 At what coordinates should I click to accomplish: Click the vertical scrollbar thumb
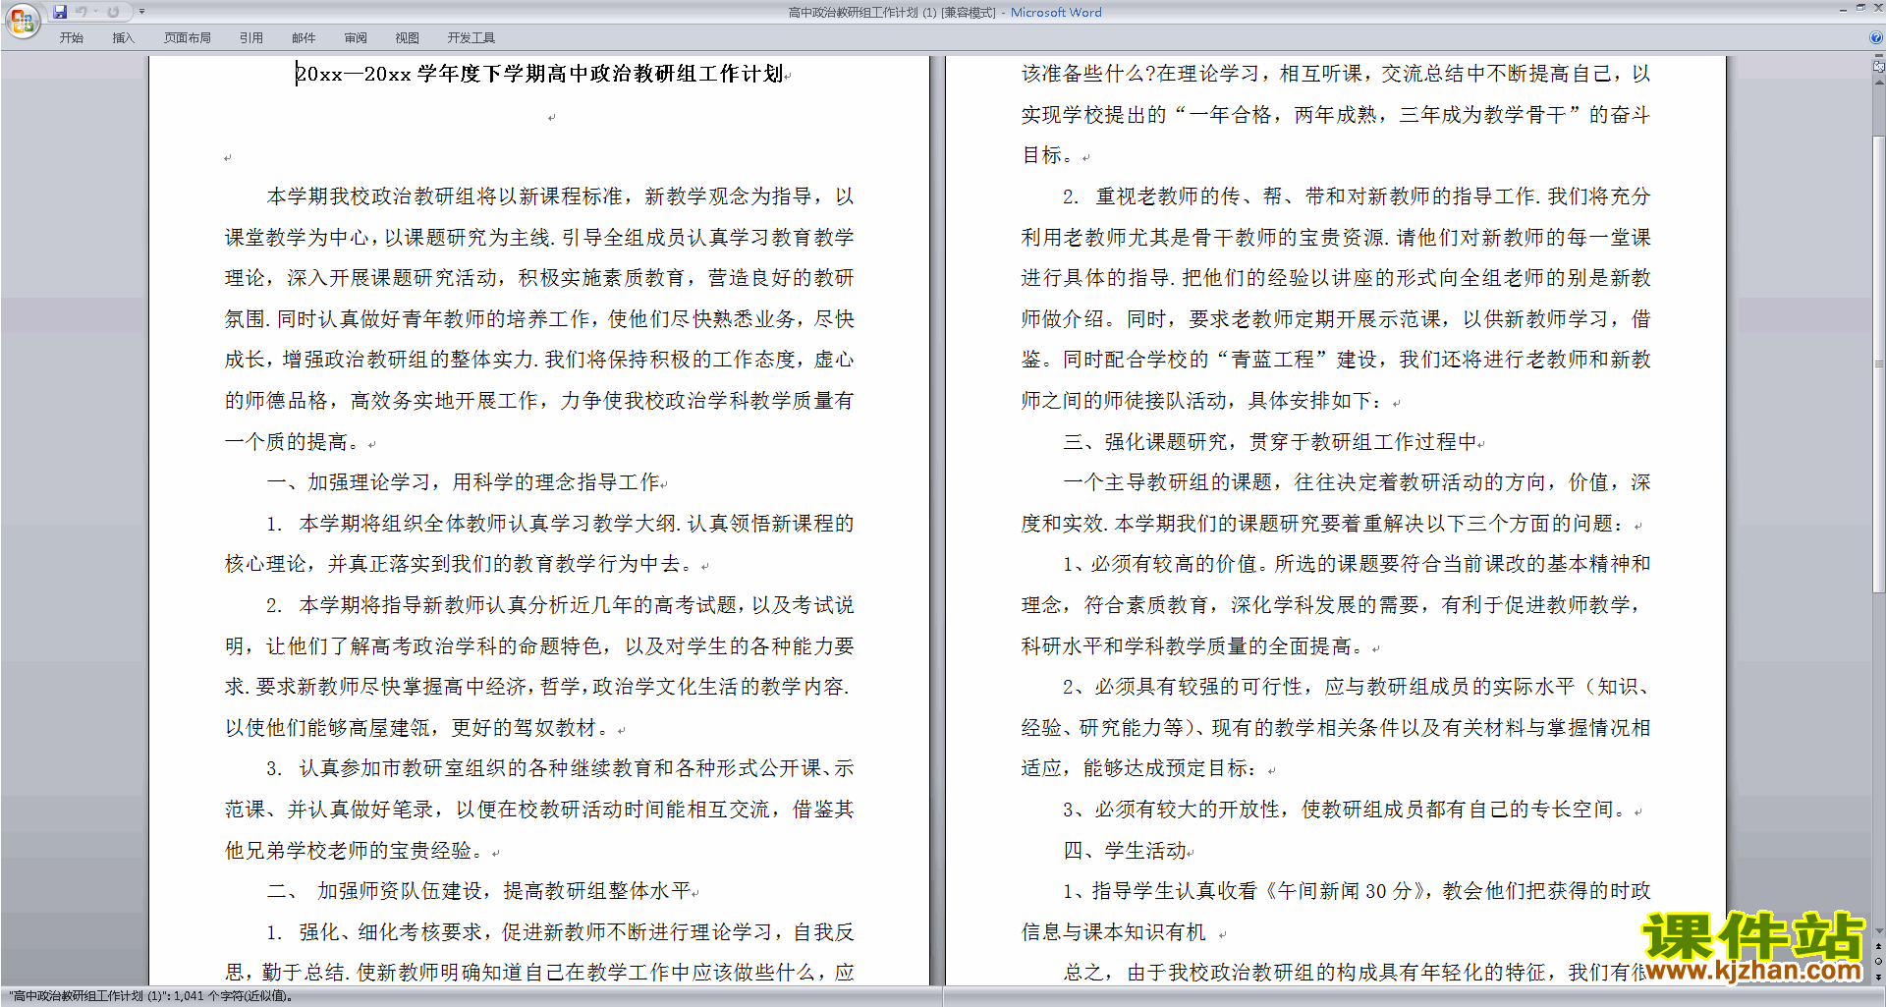tap(1878, 364)
